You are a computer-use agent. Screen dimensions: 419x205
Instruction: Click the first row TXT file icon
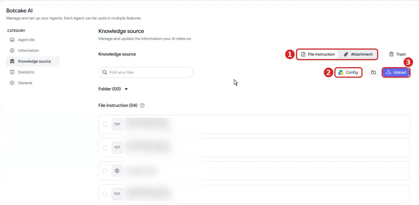[x=117, y=124]
